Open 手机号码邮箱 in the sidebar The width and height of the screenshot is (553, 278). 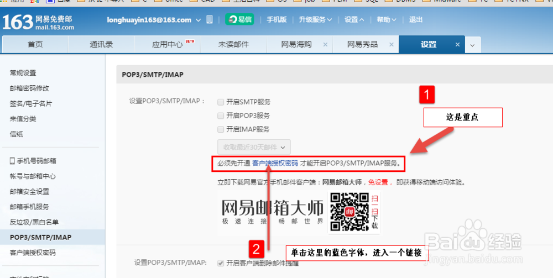pyautogui.click(x=33, y=161)
